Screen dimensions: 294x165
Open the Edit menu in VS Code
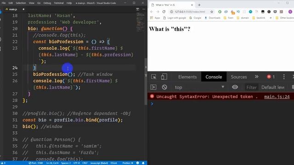point(11,3)
